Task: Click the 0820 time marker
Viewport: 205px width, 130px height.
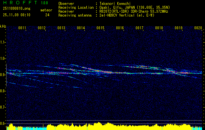Action: point(198,28)
